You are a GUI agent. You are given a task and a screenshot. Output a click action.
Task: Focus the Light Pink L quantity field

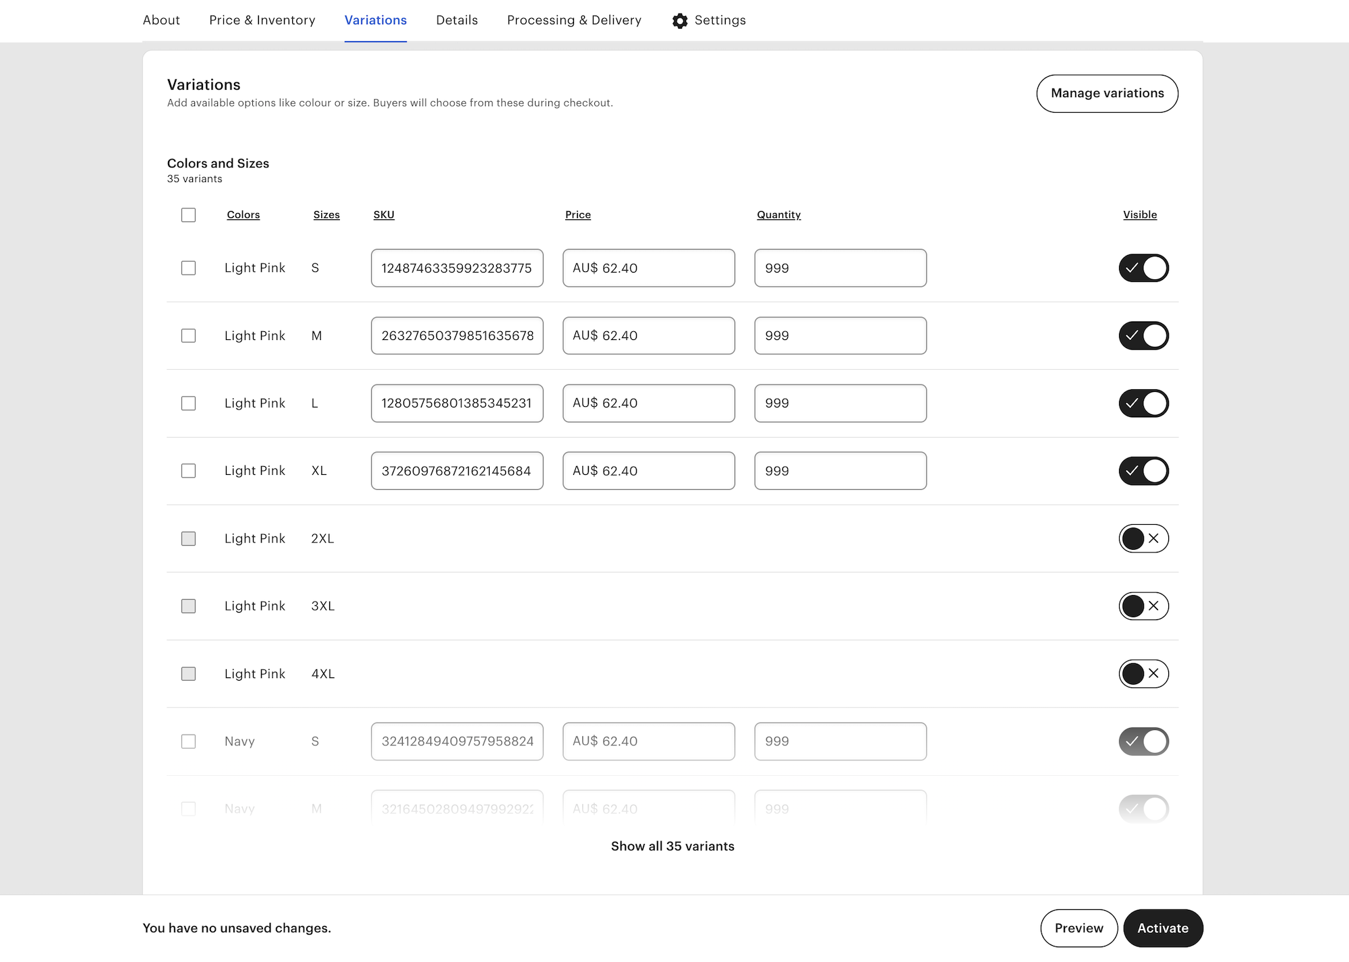point(840,403)
